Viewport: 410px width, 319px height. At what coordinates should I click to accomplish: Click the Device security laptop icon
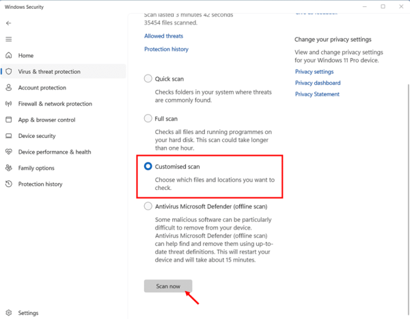[9, 136]
